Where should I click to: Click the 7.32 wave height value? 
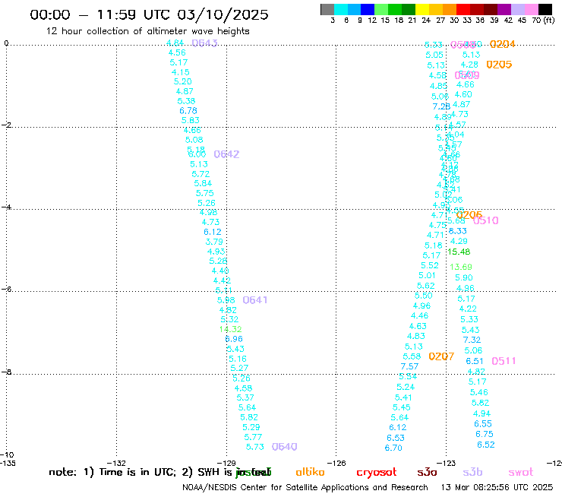pyautogui.click(x=472, y=340)
